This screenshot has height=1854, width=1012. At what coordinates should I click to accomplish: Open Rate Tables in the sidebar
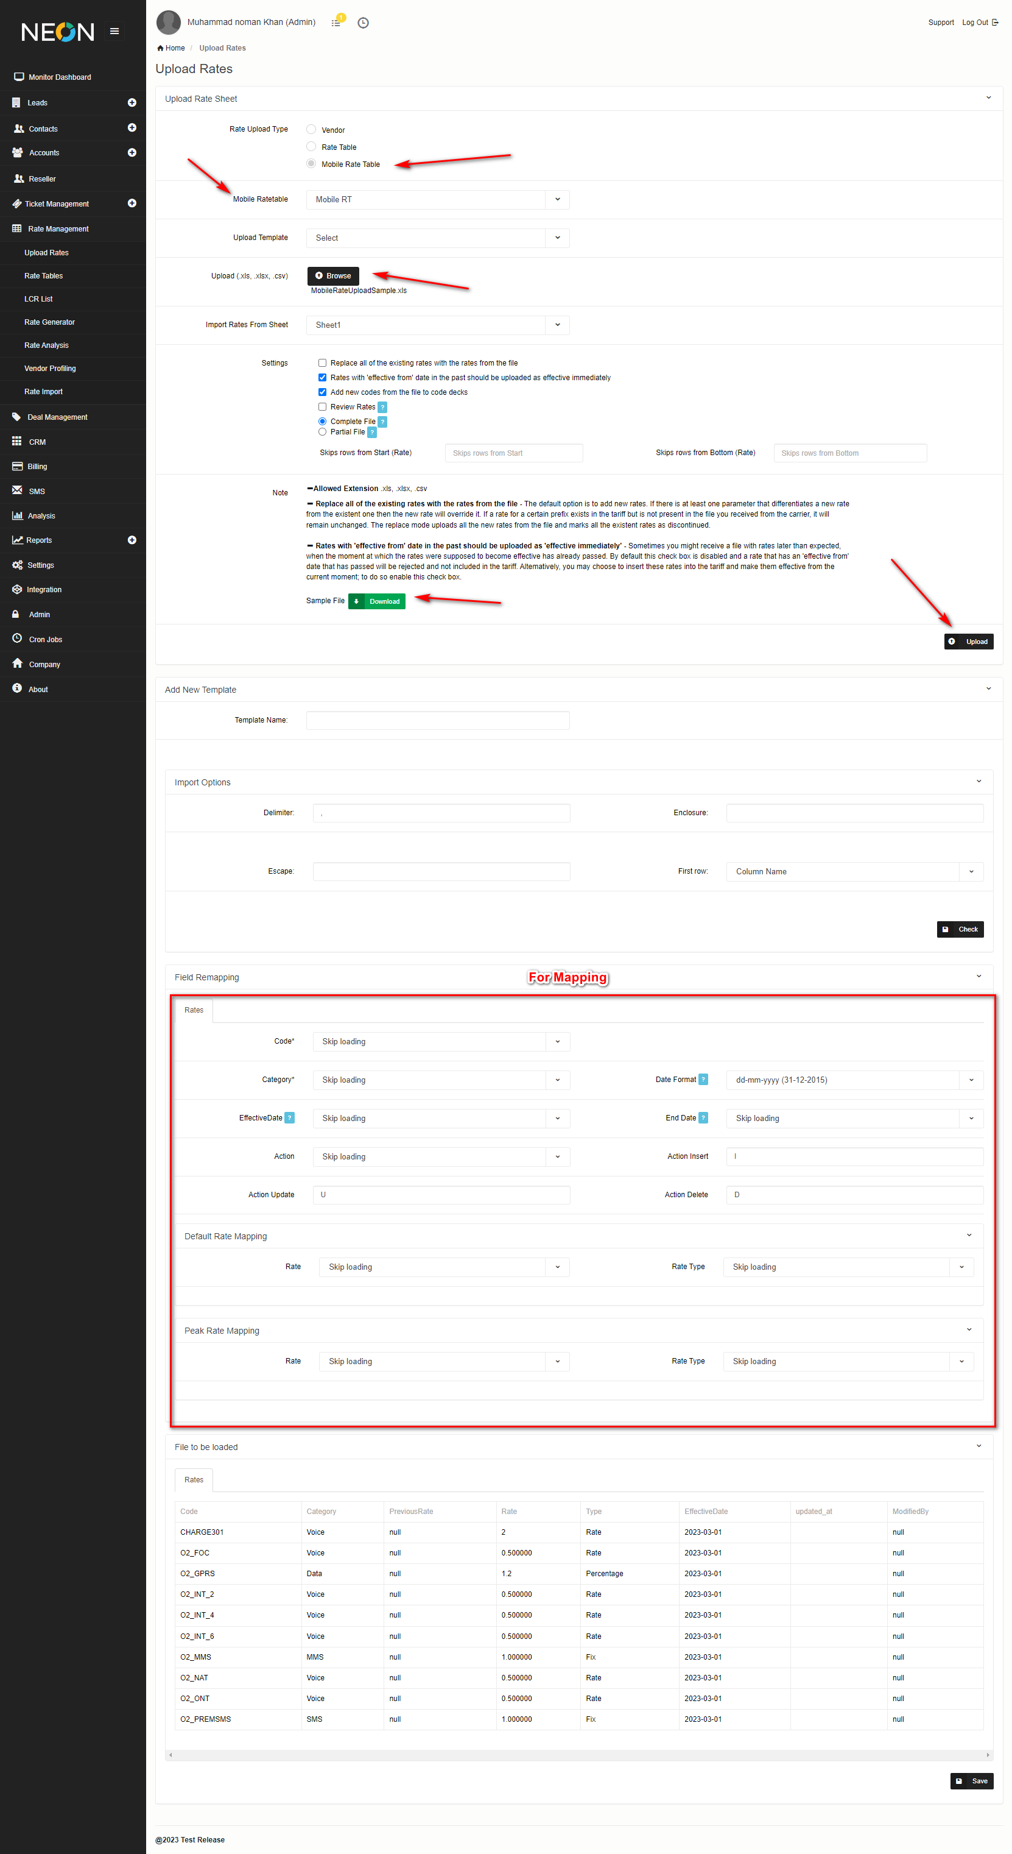click(44, 275)
